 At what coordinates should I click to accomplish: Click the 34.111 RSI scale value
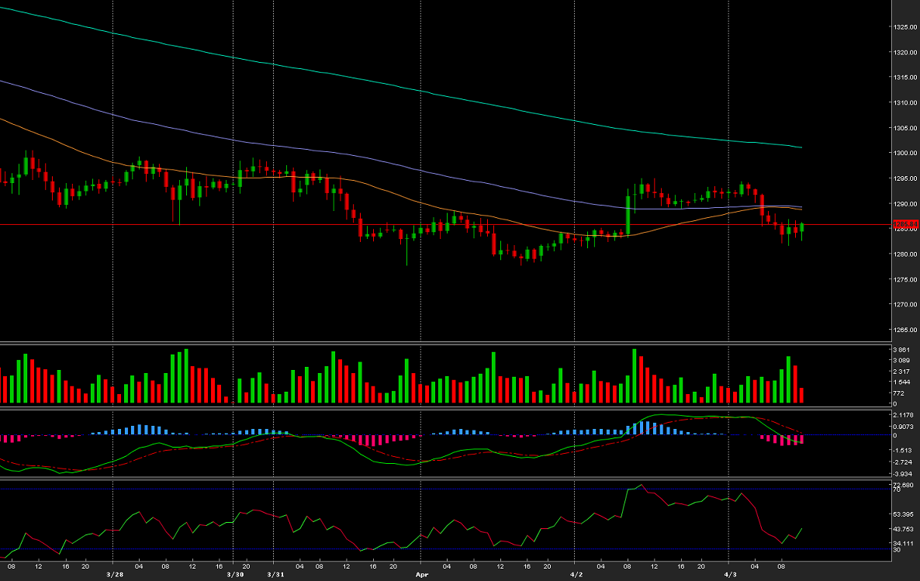click(903, 544)
